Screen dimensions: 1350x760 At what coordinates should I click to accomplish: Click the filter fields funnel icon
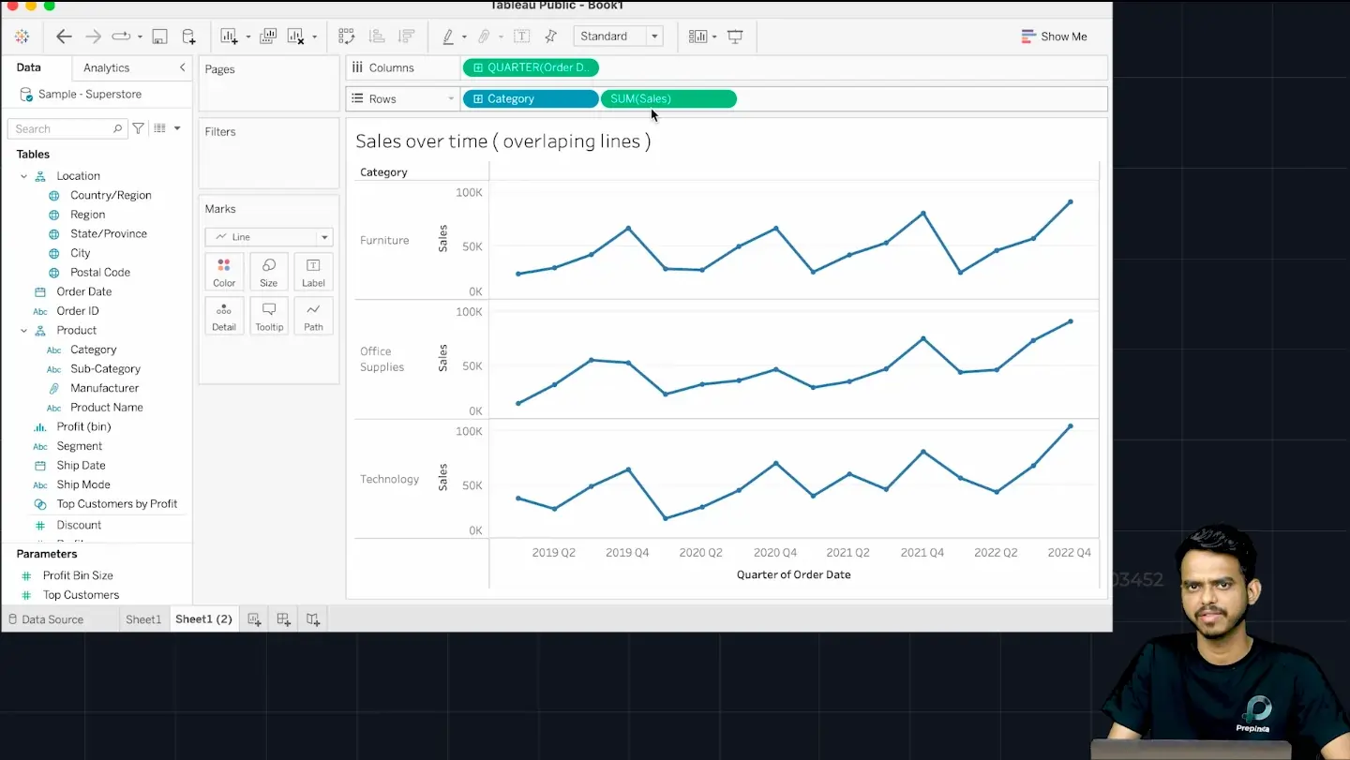(139, 128)
